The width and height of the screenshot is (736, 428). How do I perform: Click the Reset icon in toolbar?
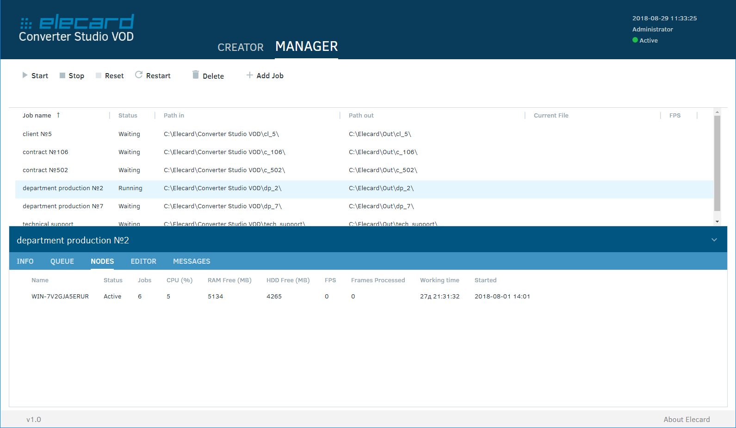(x=99, y=75)
